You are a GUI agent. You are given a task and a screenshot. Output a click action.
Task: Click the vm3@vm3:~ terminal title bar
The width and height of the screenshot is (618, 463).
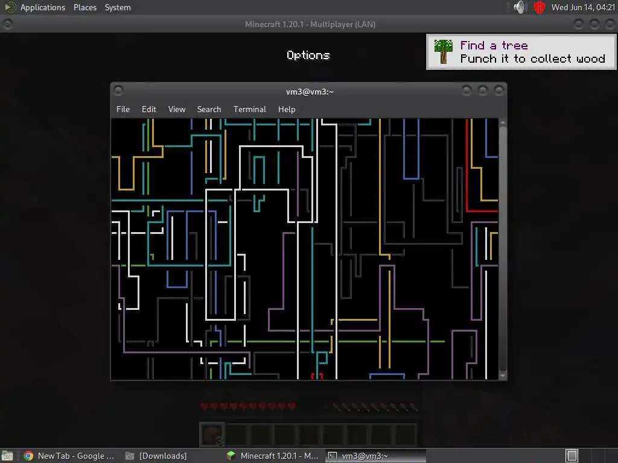coord(310,92)
